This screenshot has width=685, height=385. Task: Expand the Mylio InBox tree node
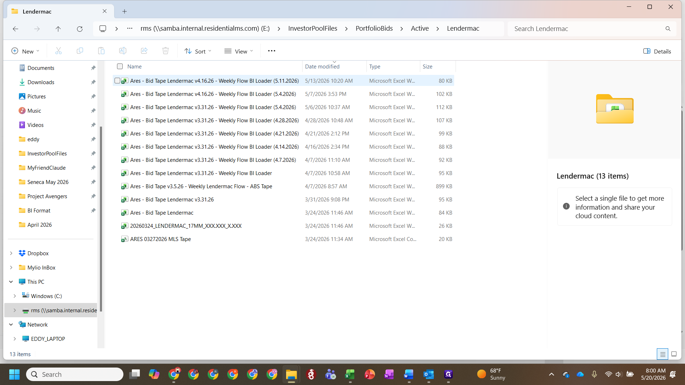coord(11,267)
